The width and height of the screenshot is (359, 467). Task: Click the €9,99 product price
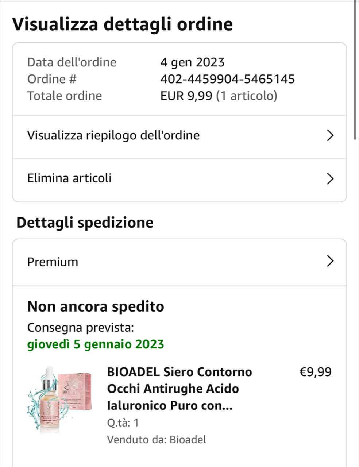[315, 372]
